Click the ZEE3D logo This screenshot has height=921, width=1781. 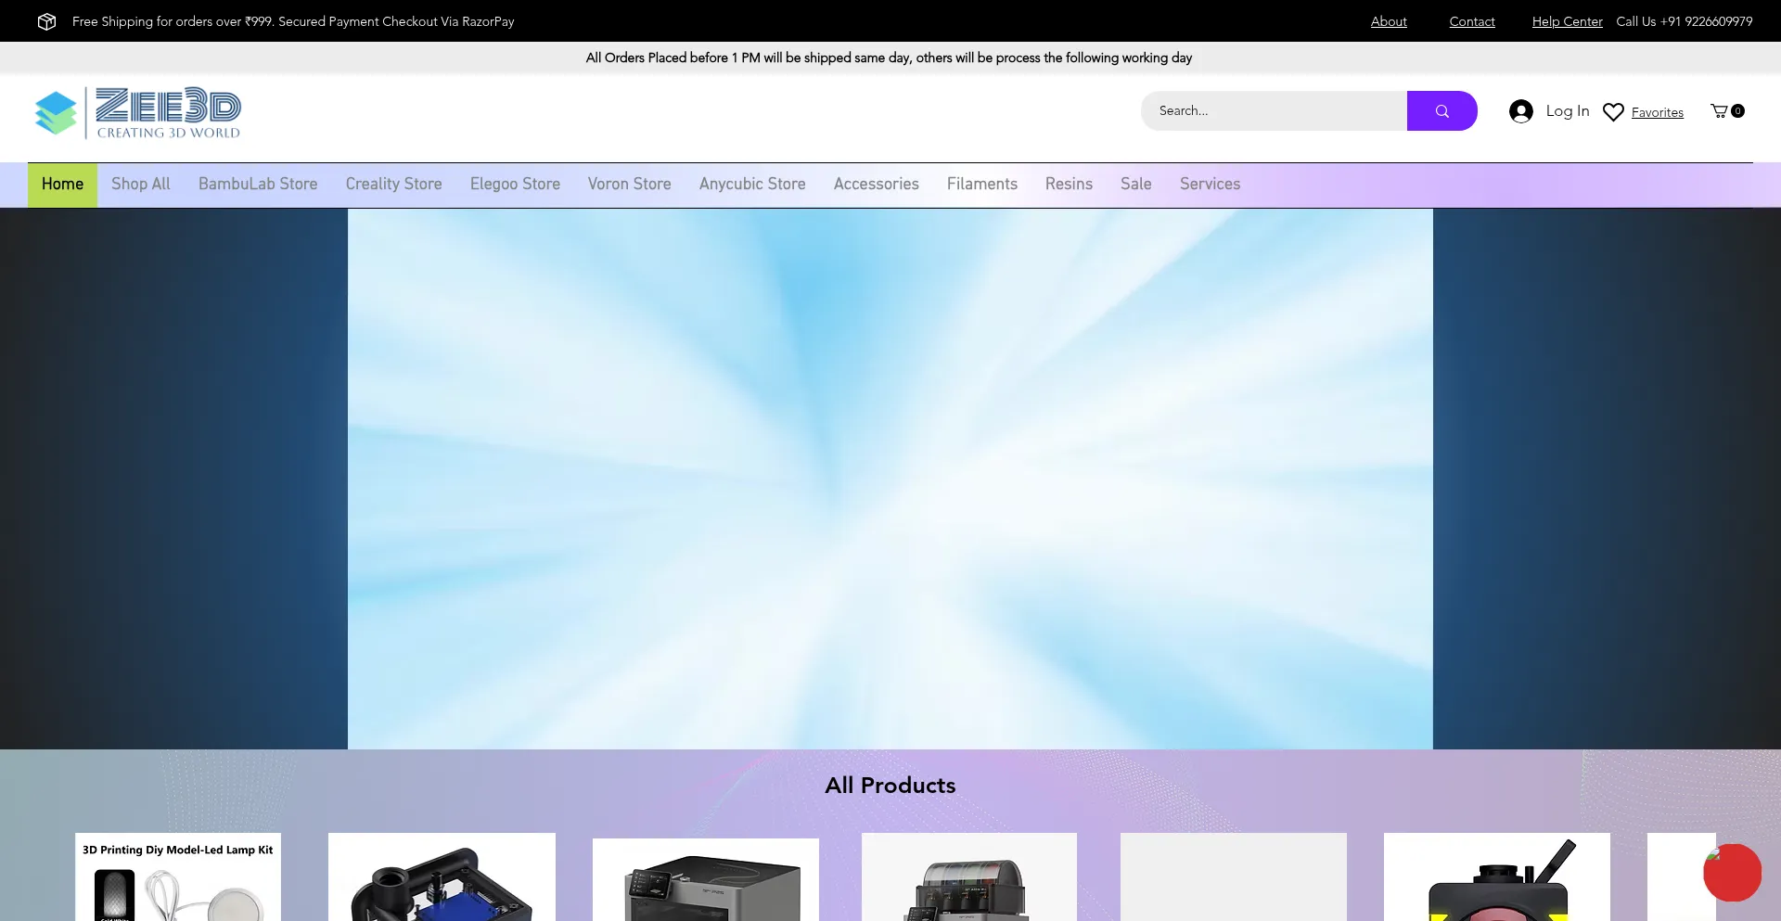point(137,112)
